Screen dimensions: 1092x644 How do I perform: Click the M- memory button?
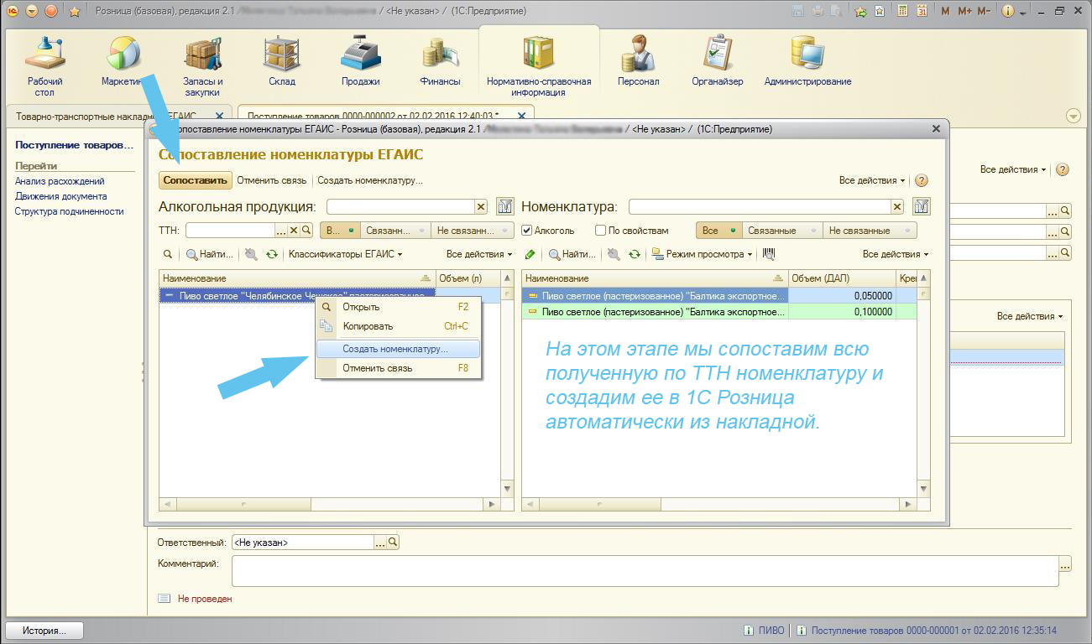(984, 11)
